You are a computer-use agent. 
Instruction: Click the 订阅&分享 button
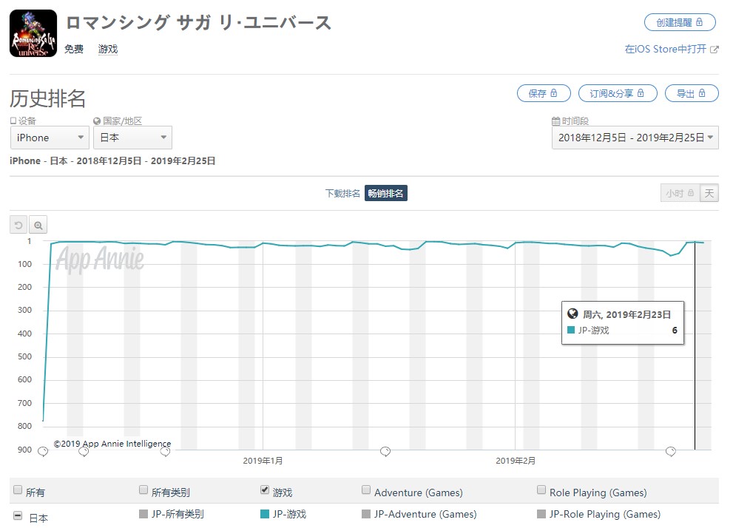(x=618, y=93)
